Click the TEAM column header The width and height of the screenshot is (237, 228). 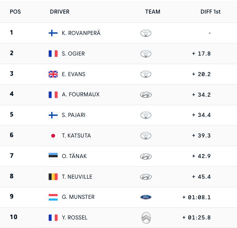(152, 12)
